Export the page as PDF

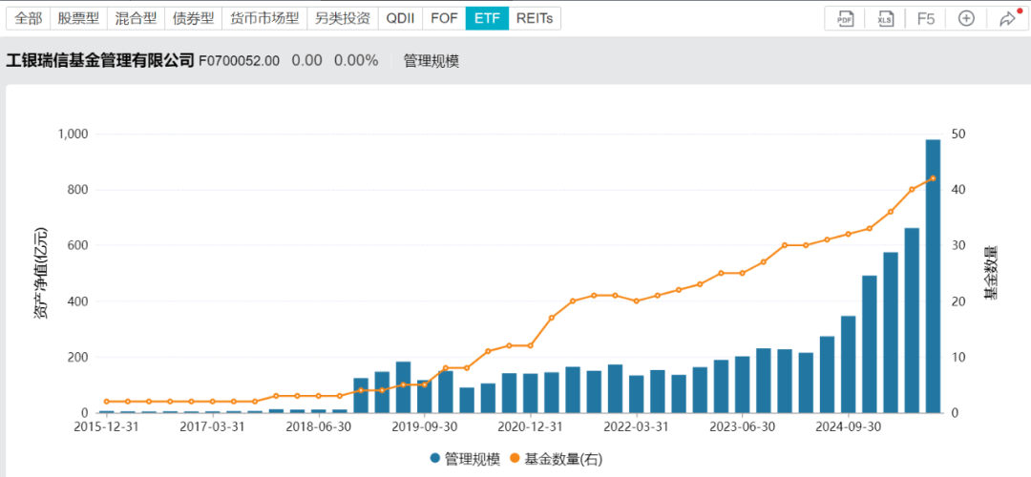point(845,18)
